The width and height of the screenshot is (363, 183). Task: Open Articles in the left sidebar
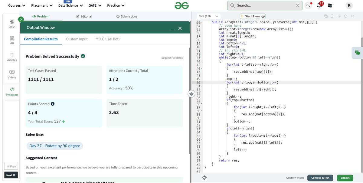coord(12,57)
